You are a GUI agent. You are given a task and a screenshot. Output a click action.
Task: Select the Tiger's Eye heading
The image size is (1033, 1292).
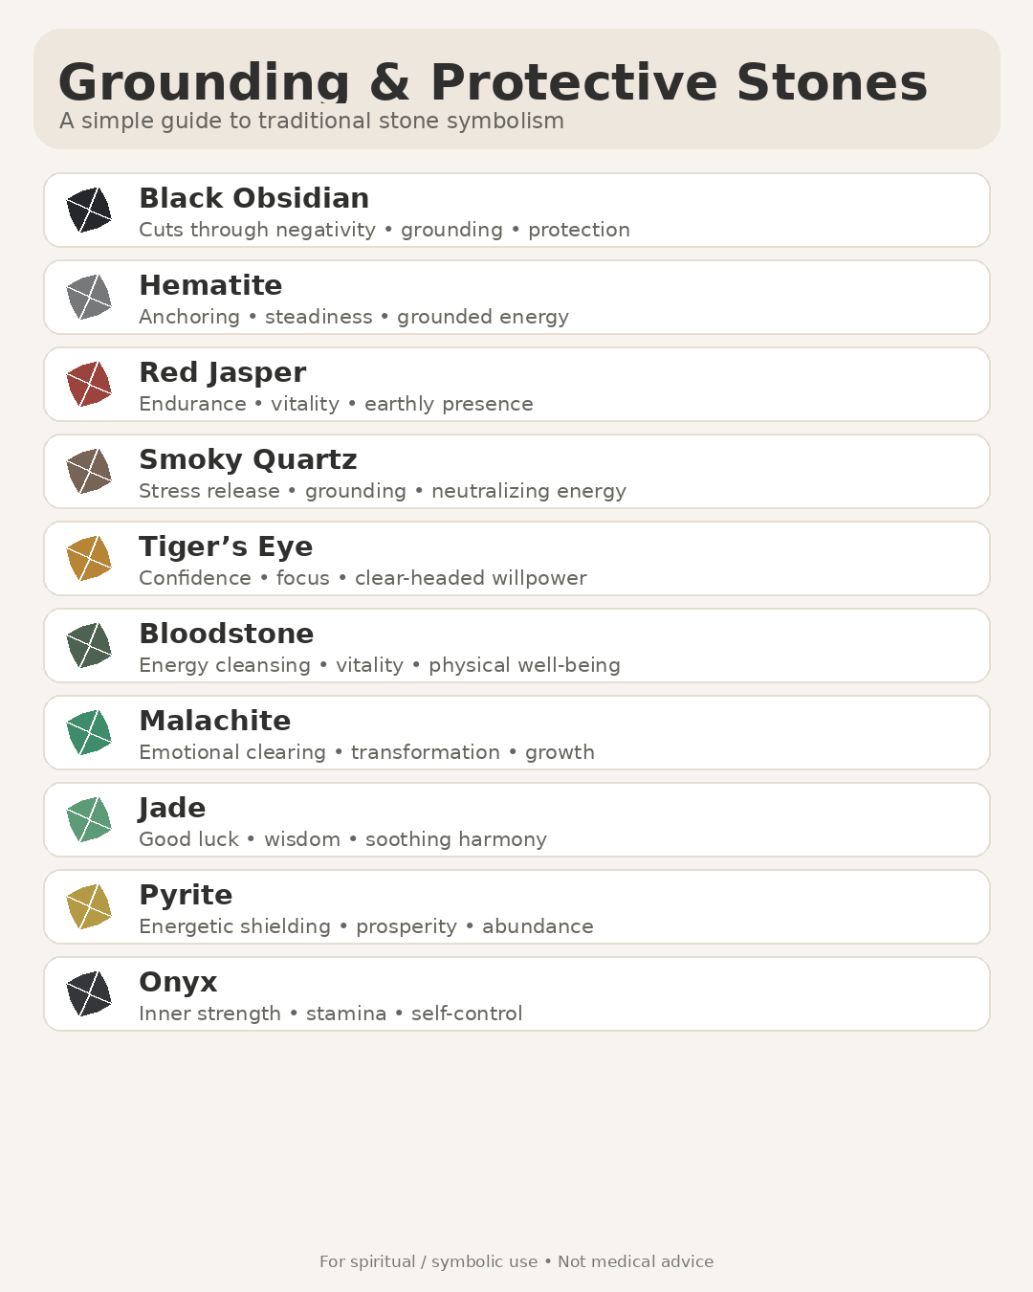pos(226,546)
